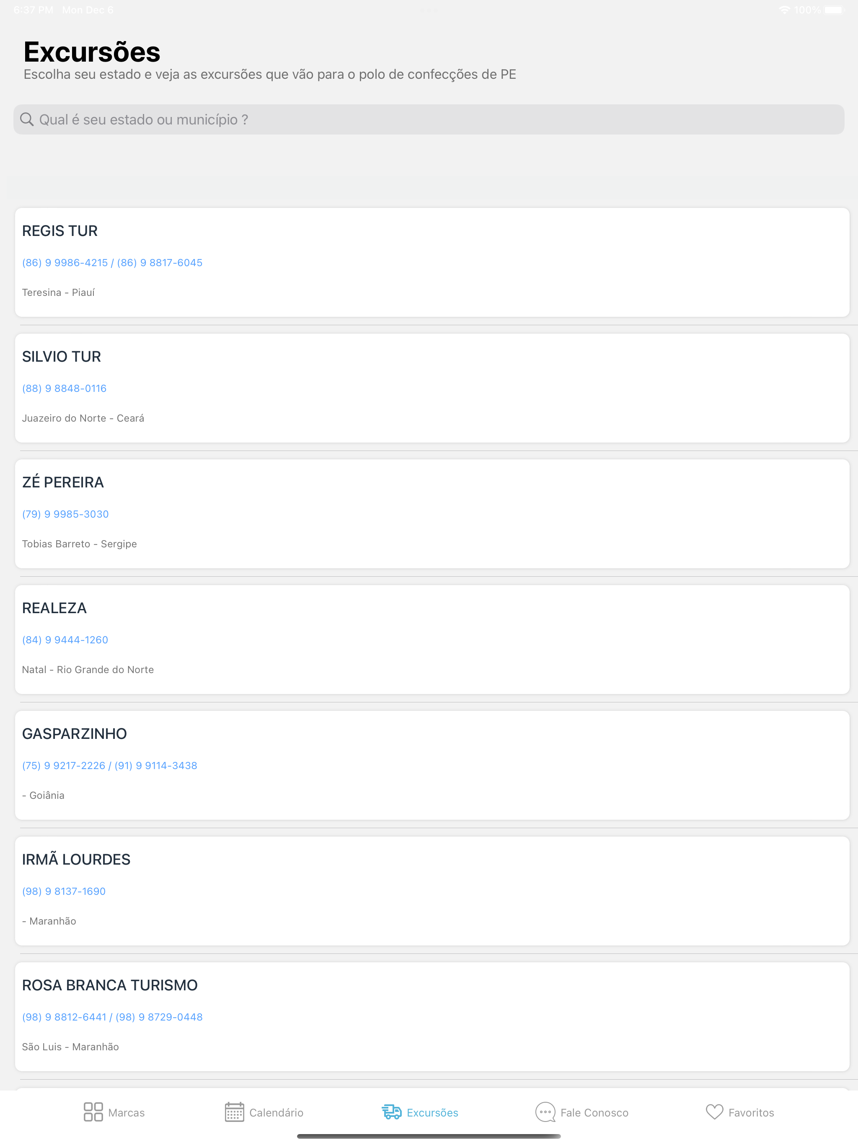Viewport: 858px width, 1145px height.
Task: Open the Marcas grid icon
Action: click(93, 1112)
